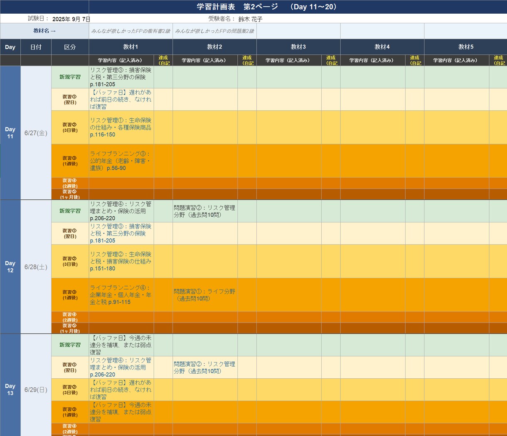Click the "教材4" header cell
The height and width of the screenshot is (436, 507).
(383, 47)
